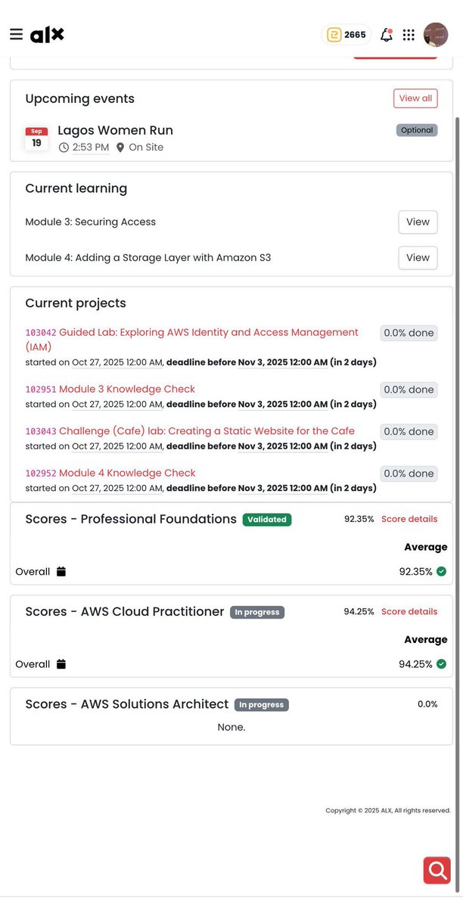Click In progress badge for AWS Cloud Practitioner
463x907 pixels.
[x=257, y=612]
